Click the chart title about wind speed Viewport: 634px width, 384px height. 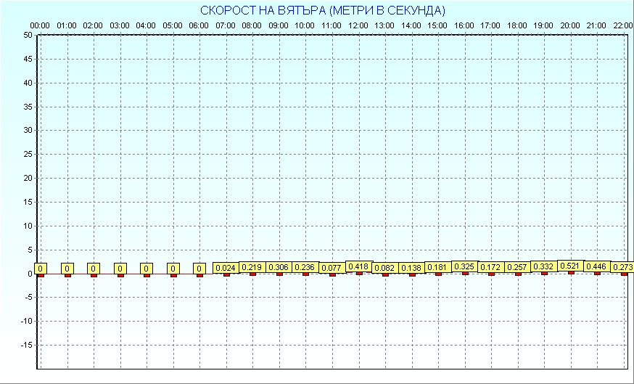(x=323, y=10)
